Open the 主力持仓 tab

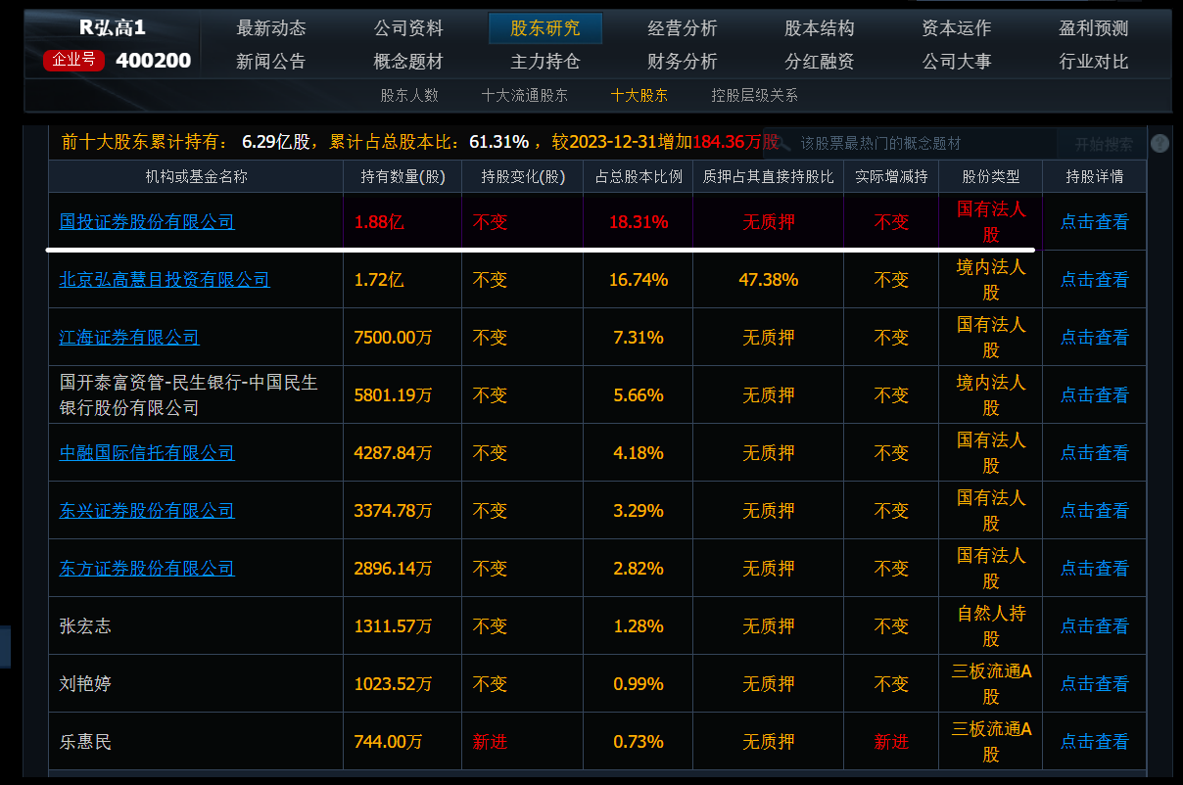[x=545, y=62]
